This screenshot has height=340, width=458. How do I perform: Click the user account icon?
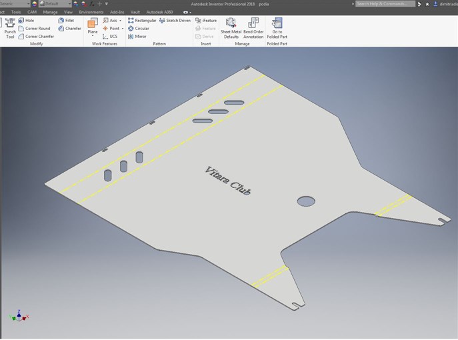(435, 4)
